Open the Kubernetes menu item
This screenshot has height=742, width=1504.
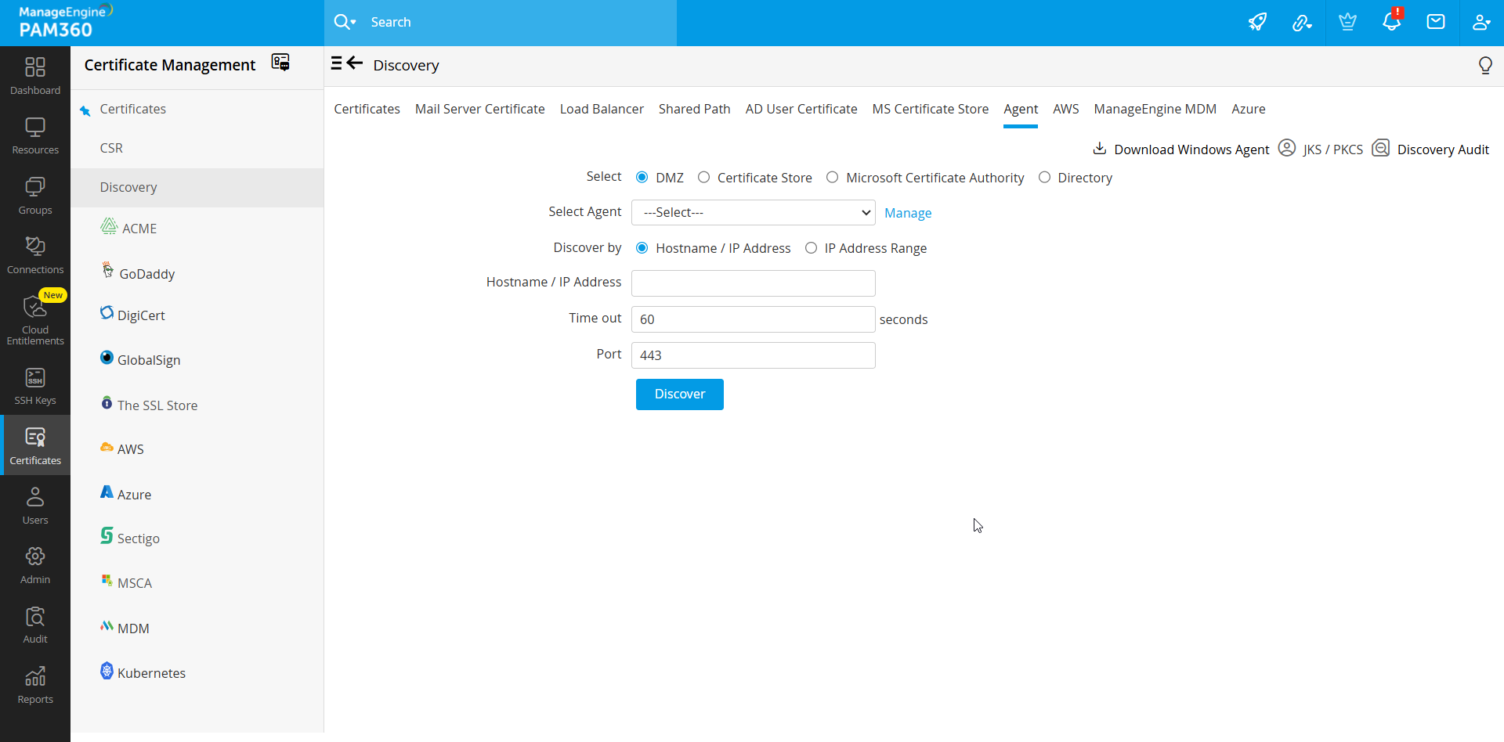[x=151, y=673]
